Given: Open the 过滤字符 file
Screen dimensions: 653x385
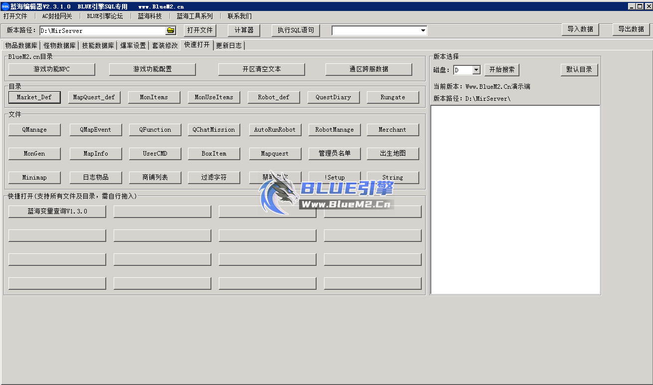Looking at the screenshot, I should tap(214, 178).
